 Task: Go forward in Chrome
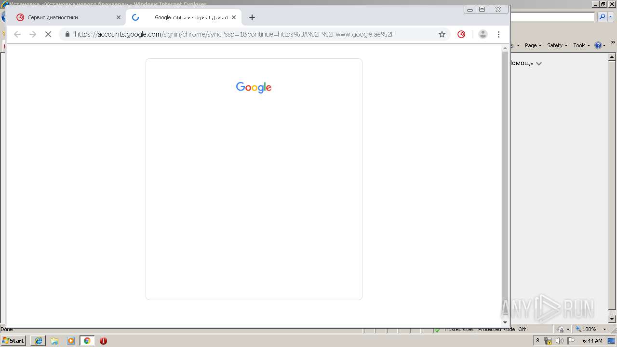33,34
